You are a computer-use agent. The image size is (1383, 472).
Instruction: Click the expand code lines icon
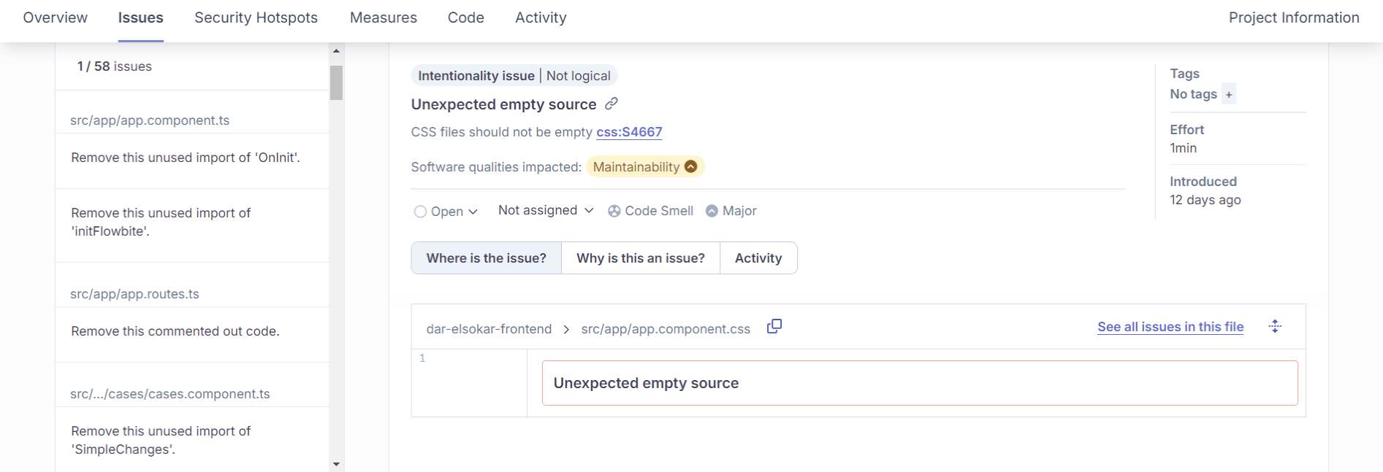coord(1275,327)
